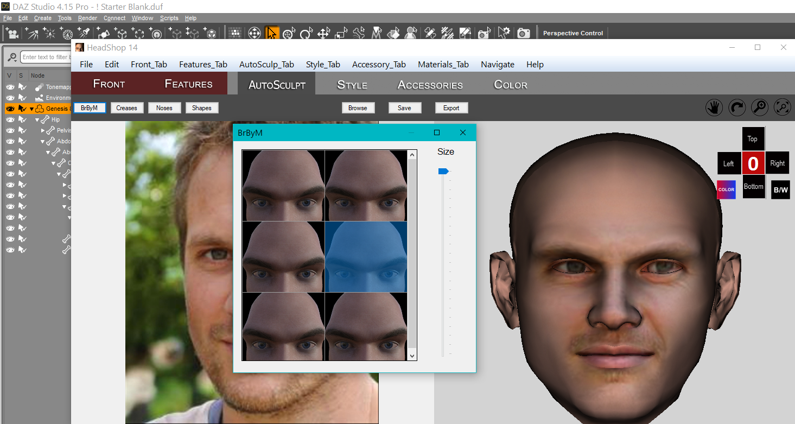The height and width of the screenshot is (424, 795).
Task: Pick the Scale tool in DAZ toolbar
Action: [341, 33]
